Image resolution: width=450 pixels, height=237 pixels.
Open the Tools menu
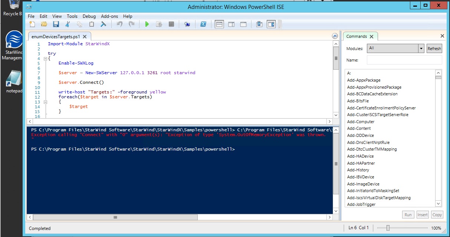[72, 16]
